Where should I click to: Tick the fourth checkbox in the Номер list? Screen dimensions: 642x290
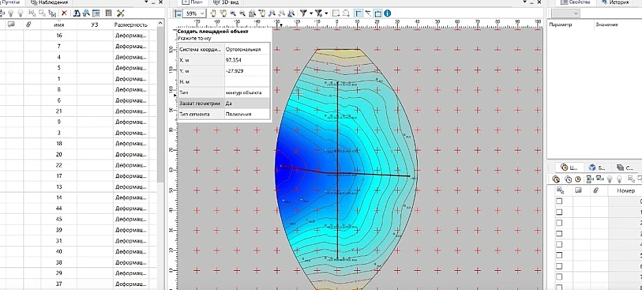click(559, 234)
